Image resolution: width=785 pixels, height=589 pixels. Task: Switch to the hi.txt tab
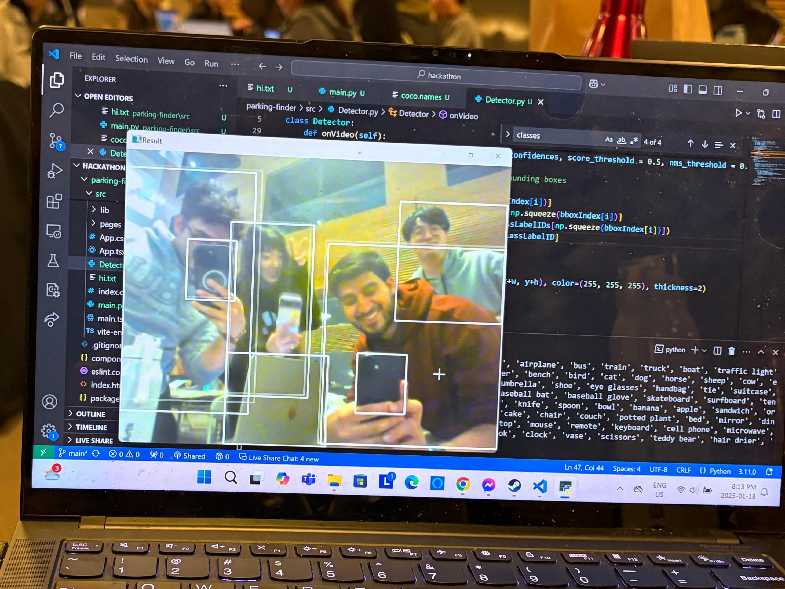(x=271, y=89)
